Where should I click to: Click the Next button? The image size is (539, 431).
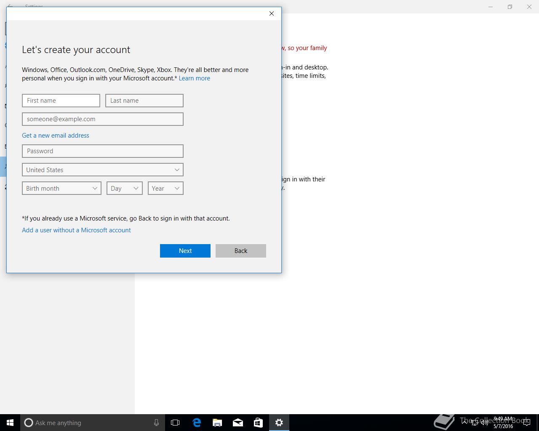(x=185, y=251)
